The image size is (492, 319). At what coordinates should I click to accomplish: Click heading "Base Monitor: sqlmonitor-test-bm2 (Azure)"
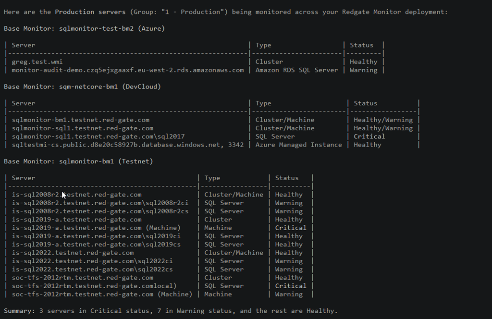[x=84, y=28]
